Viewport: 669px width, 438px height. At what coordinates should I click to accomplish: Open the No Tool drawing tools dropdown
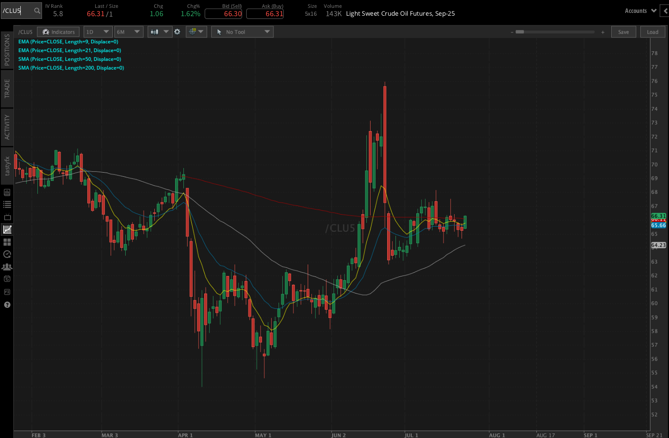coord(242,32)
